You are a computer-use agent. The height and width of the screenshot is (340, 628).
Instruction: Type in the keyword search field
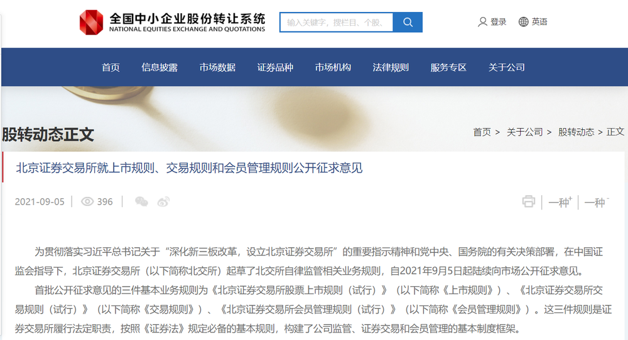click(x=336, y=22)
